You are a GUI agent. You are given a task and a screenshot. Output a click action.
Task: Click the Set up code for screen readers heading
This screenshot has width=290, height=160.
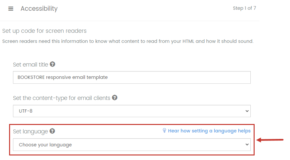point(44,31)
